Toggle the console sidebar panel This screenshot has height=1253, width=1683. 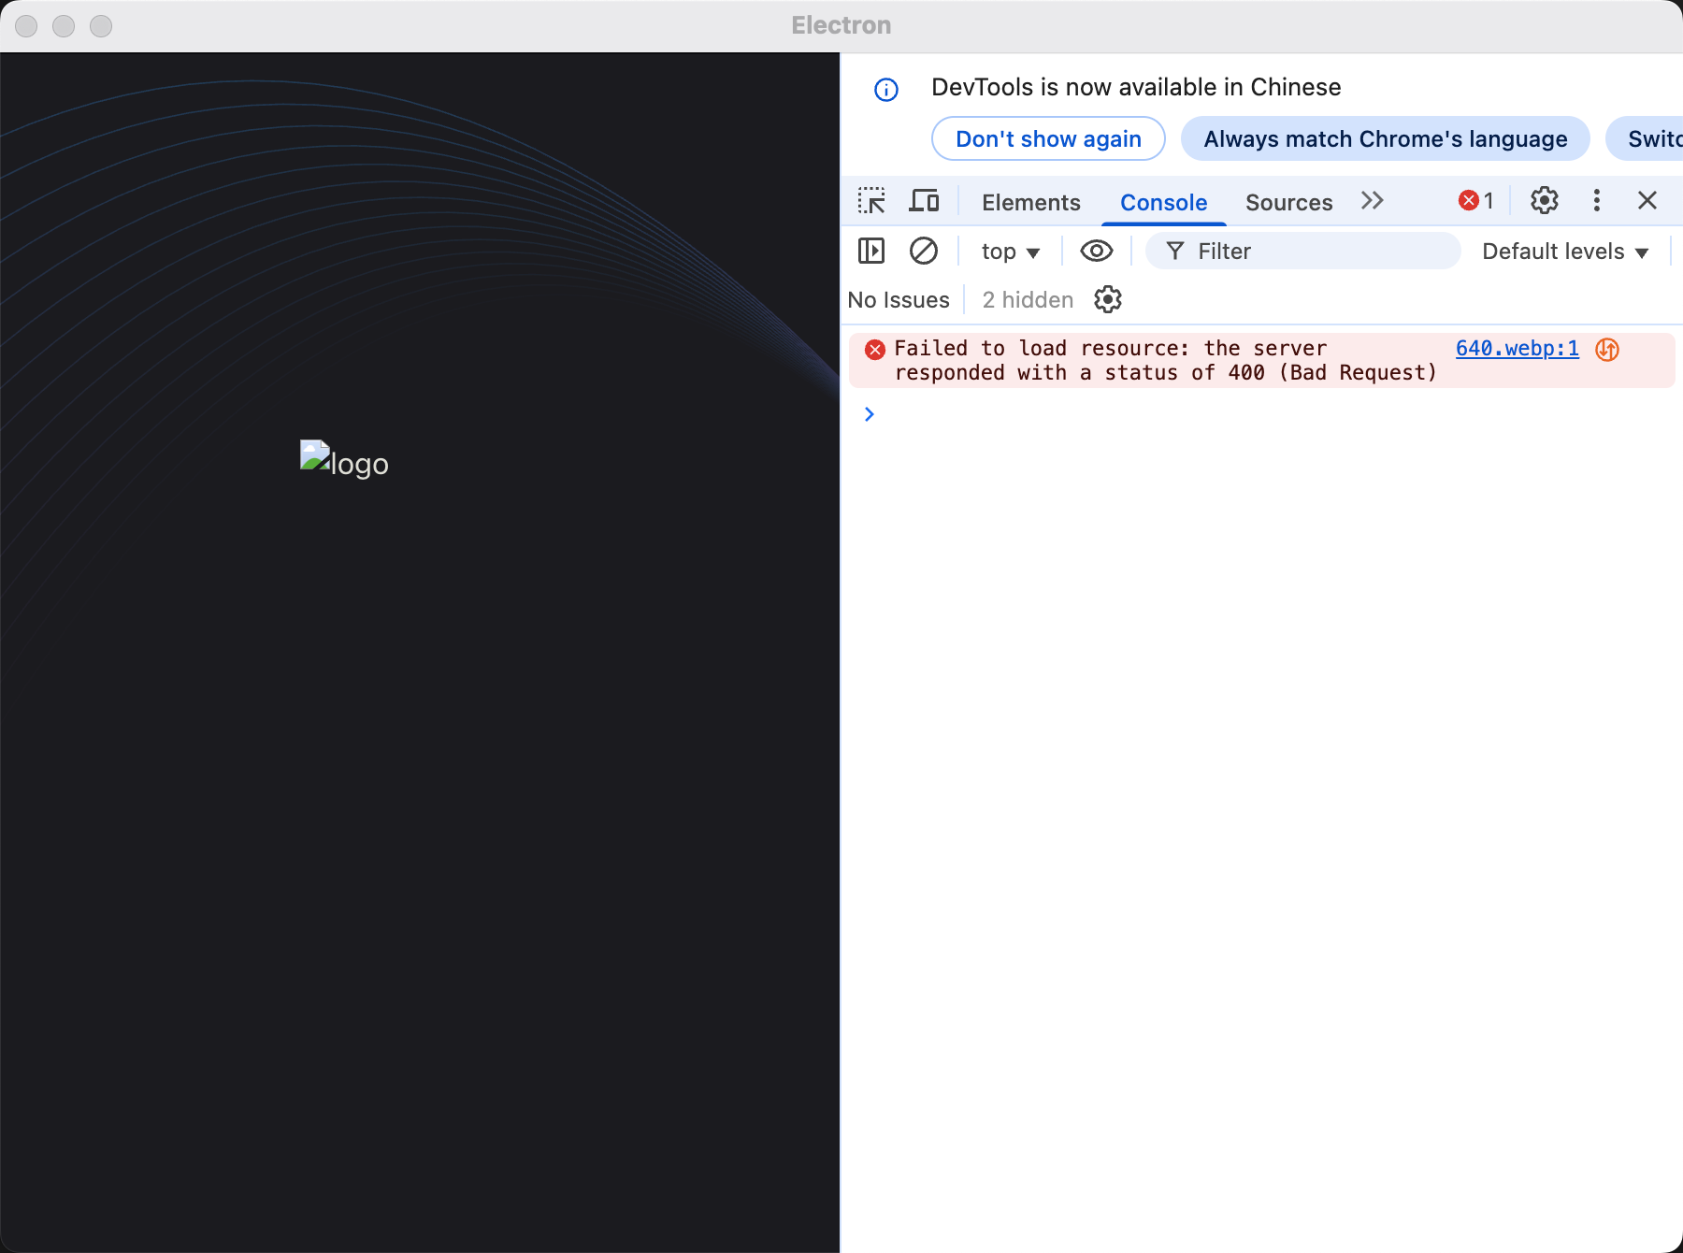pyautogui.click(x=871, y=252)
